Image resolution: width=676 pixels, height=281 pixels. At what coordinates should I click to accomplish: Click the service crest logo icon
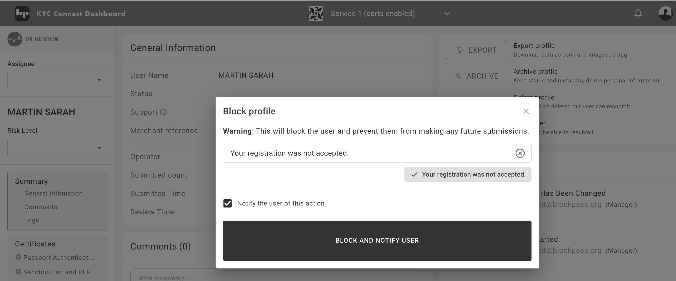[316, 13]
